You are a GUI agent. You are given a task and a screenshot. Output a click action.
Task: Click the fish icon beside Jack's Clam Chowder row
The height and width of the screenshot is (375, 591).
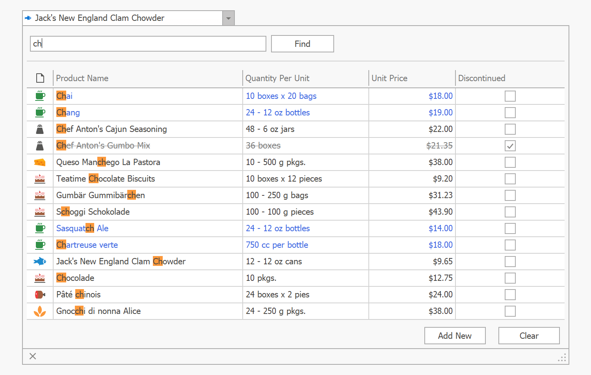pos(40,261)
